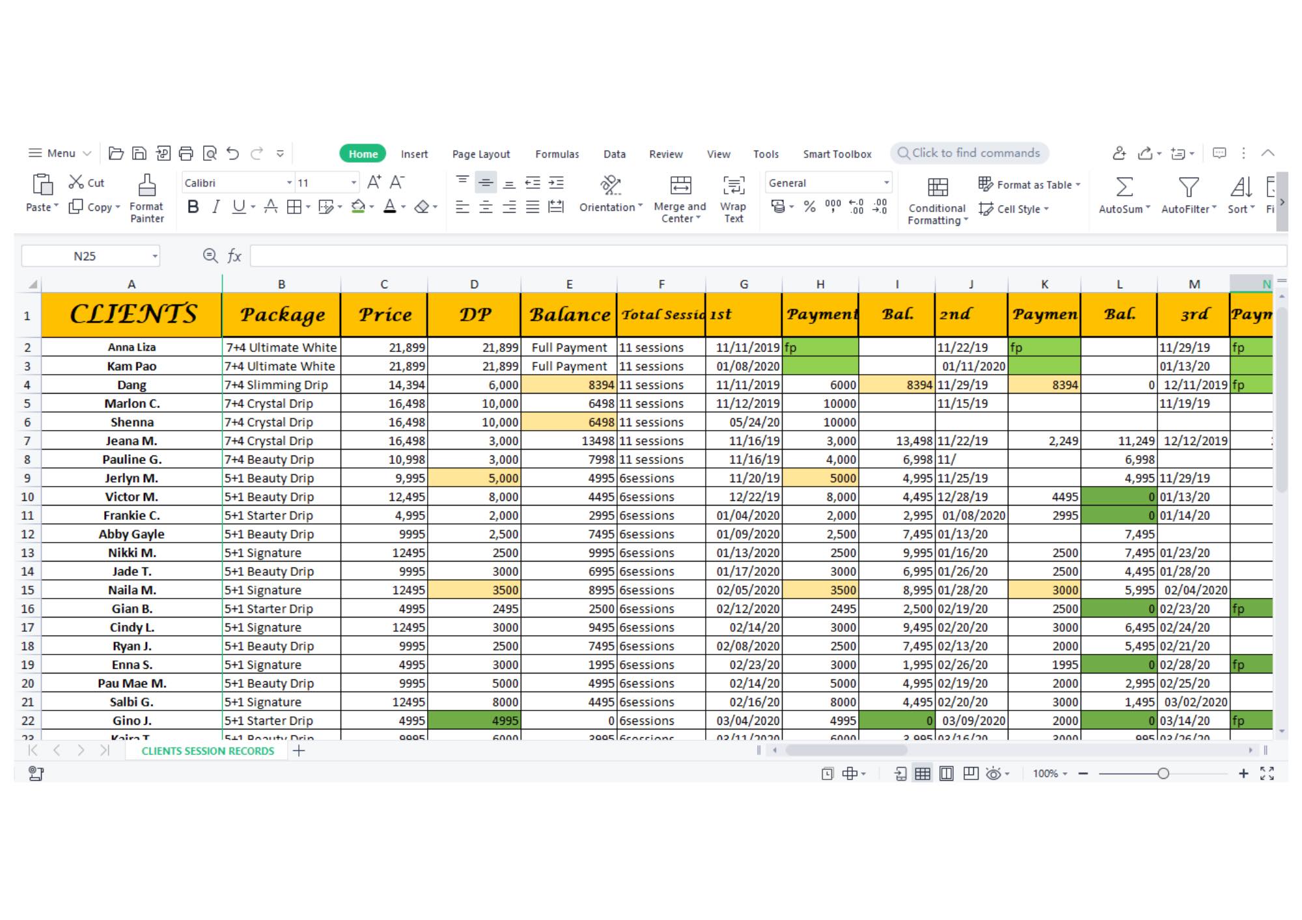Toggle italic formatting
Image resolution: width=1302 pixels, height=920 pixels.
[x=215, y=207]
